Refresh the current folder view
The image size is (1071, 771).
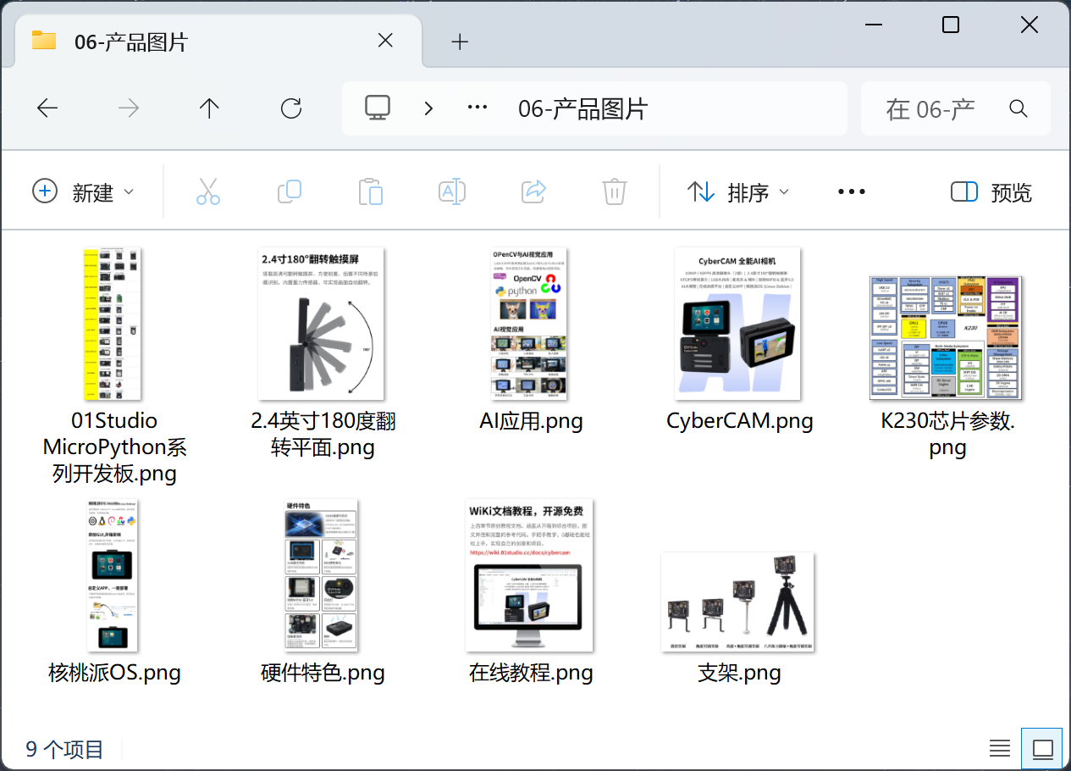coord(291,108)
